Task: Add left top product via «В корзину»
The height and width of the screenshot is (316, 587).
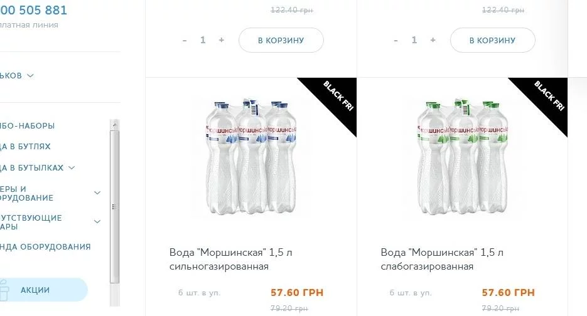Action: coord(281,40)
